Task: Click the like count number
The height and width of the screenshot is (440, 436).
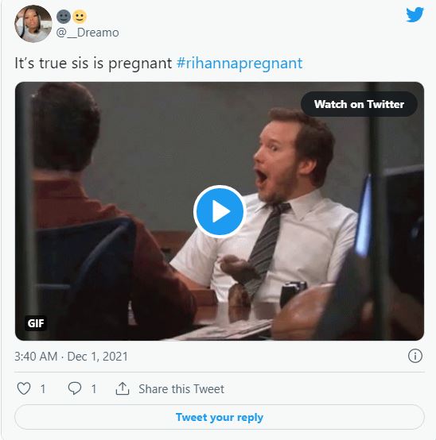Action: click(43, 389)
